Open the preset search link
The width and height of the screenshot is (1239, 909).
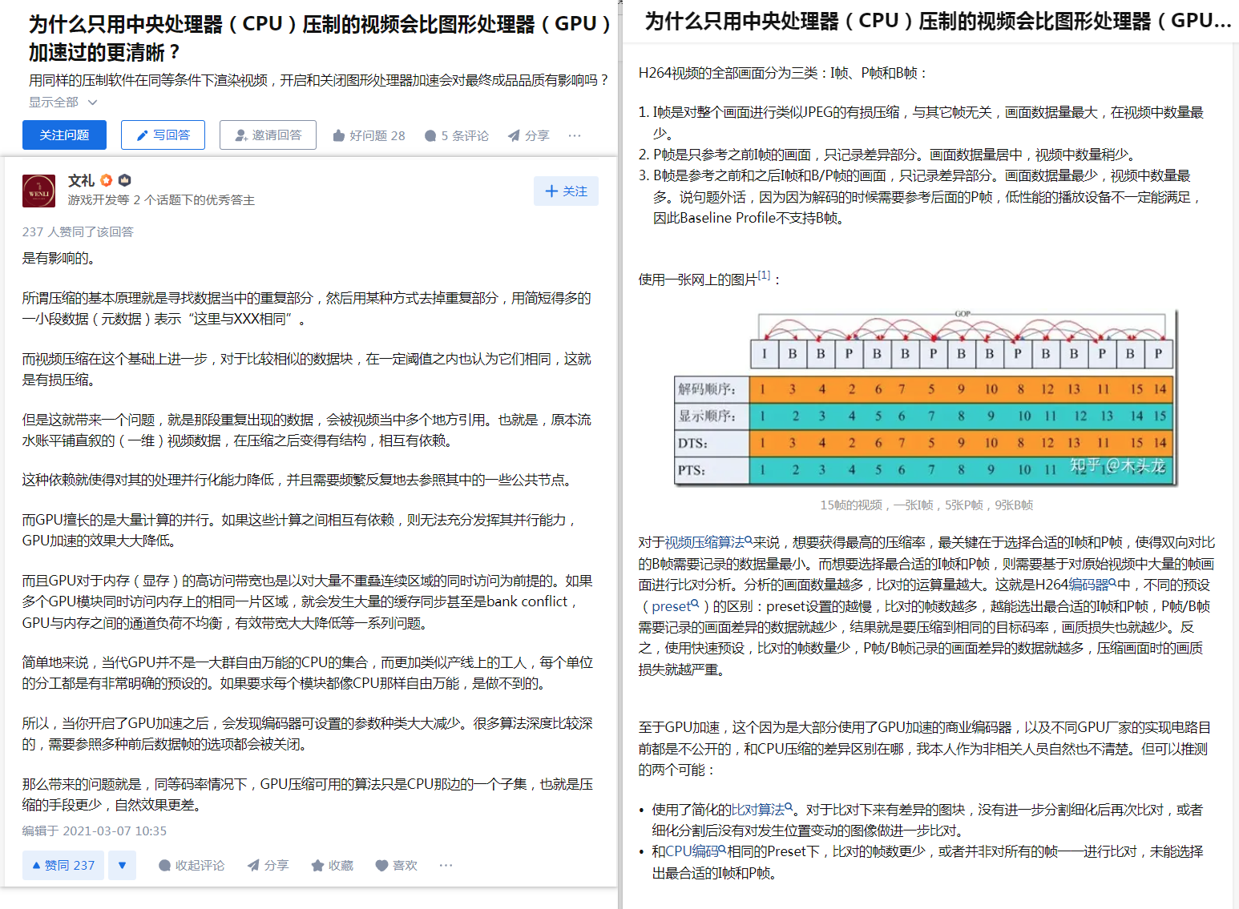(x=675, y=606)
